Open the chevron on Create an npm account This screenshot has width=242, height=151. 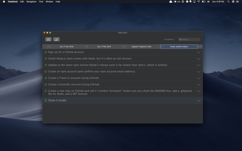coord(199,72)
